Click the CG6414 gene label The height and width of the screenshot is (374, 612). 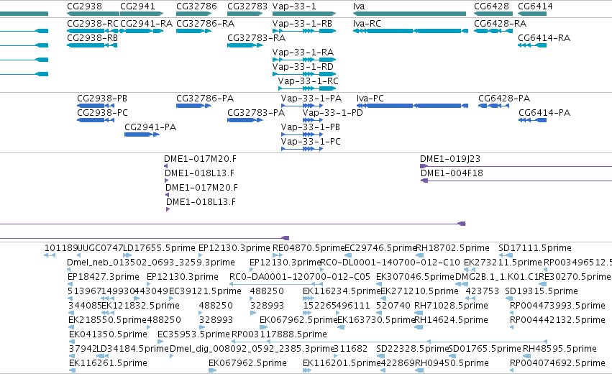click(x=535, y=6)
